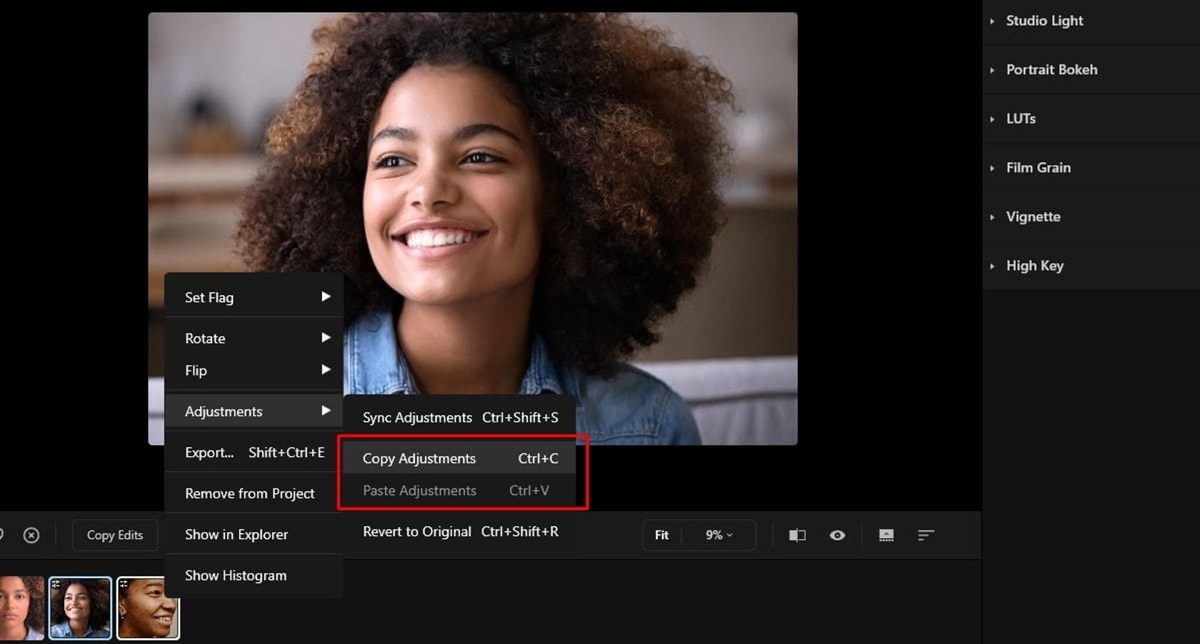Click the eye icon to preview the original
This screenshot has height=644, width=1200.
tap(837, 535)
